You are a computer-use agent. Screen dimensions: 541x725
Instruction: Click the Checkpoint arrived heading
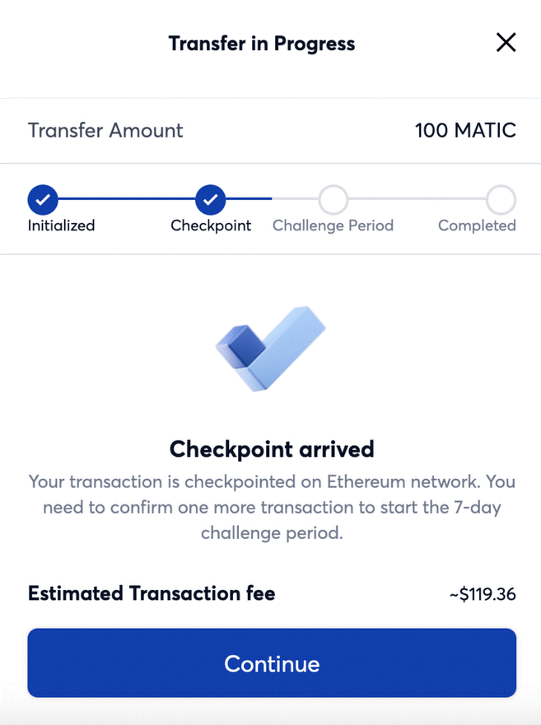(x=272, y=449)
